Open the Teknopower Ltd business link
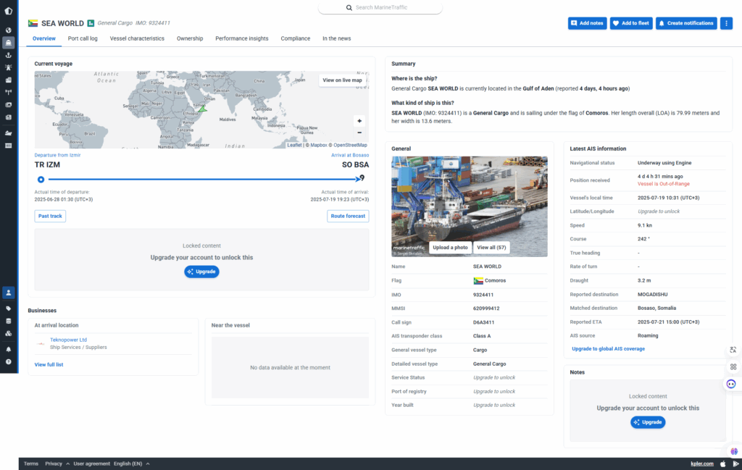The width and height of the screenshot is (742, 470). (x=69, y=340)
